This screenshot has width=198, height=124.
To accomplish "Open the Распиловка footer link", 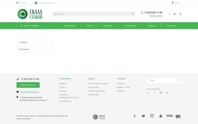I will tap(94, 95).
